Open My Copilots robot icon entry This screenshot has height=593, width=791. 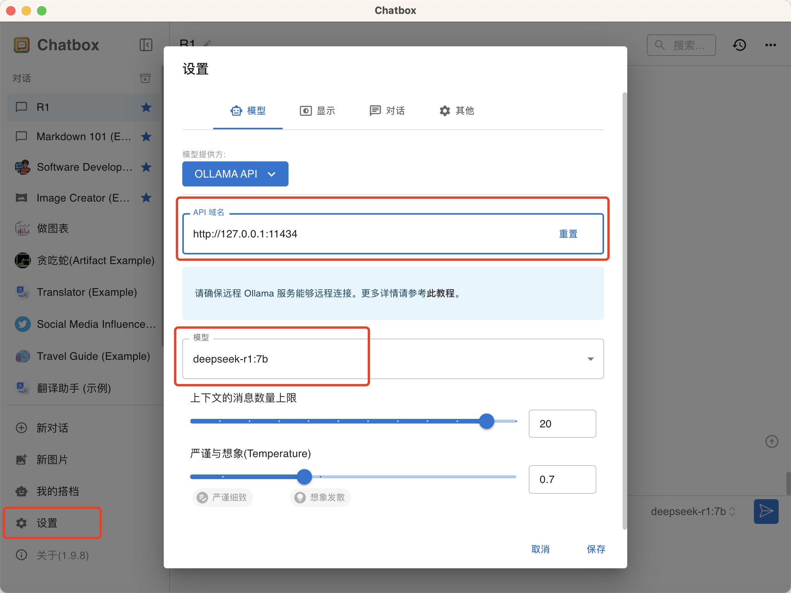(x=57, y=491)
